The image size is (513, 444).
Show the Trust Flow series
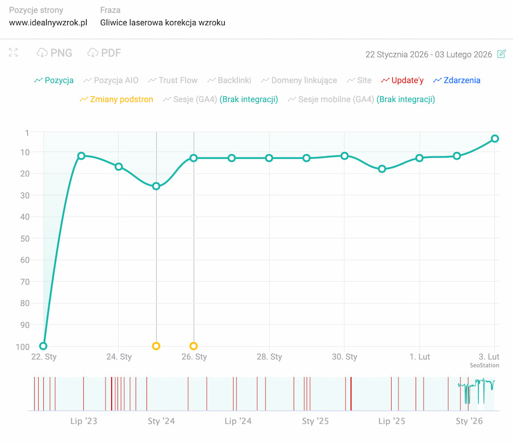pyautogui.click(x=172, y=80)
